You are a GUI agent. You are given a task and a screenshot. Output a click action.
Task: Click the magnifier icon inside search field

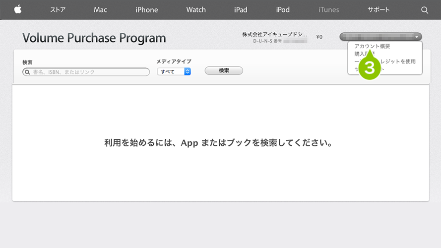(x=27, y=72)
